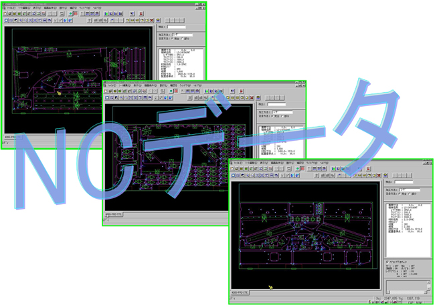The height and width of the screenshot is (307, 435).
Task: Click the 検出 input field in front window
Action: pos(404,182)
